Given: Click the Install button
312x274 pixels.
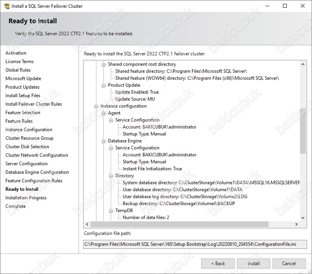Looking at the screenshot, I should point(253,264).
